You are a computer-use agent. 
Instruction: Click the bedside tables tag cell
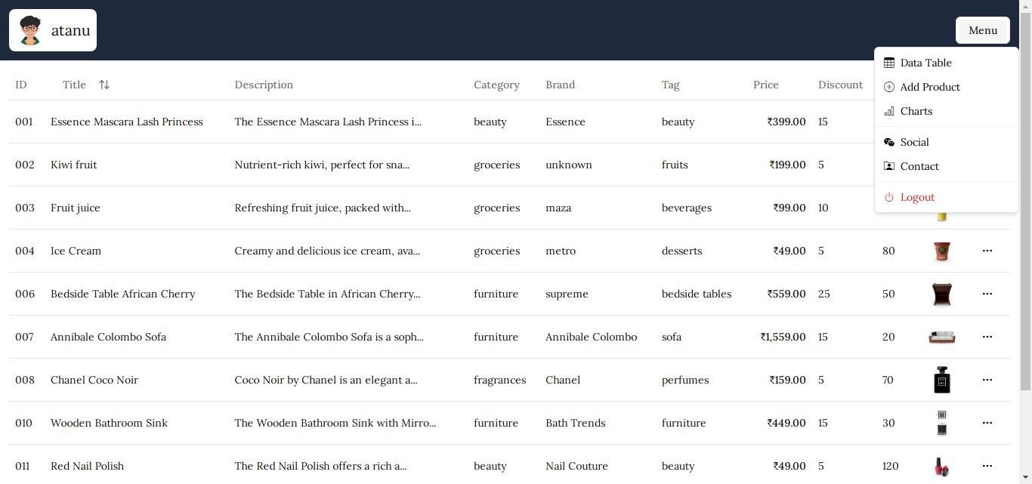click(697, 294)
